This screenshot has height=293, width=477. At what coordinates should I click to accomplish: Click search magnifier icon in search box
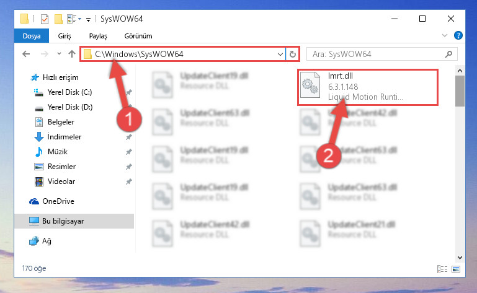pyautogui.click(x=448, y=54)
